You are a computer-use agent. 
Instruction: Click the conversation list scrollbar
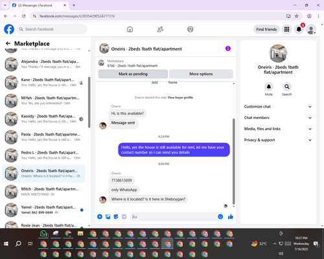(x=89, y=102)
